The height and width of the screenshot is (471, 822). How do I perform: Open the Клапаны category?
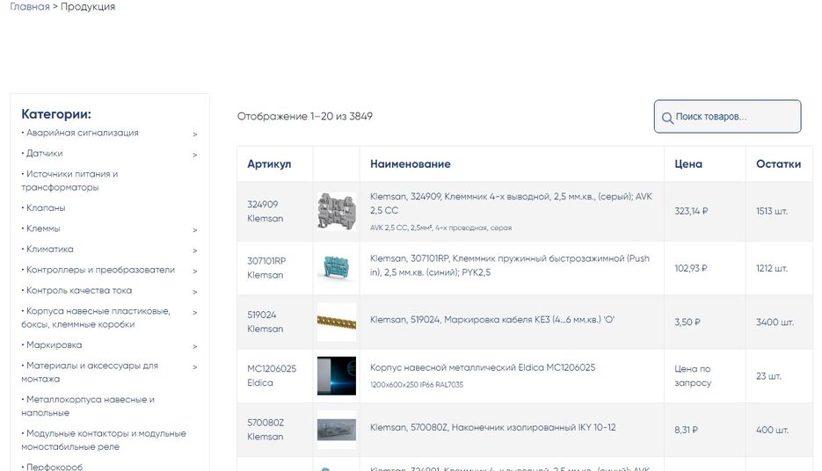46,208
